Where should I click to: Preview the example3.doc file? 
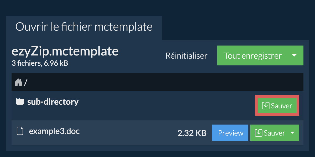230,133
